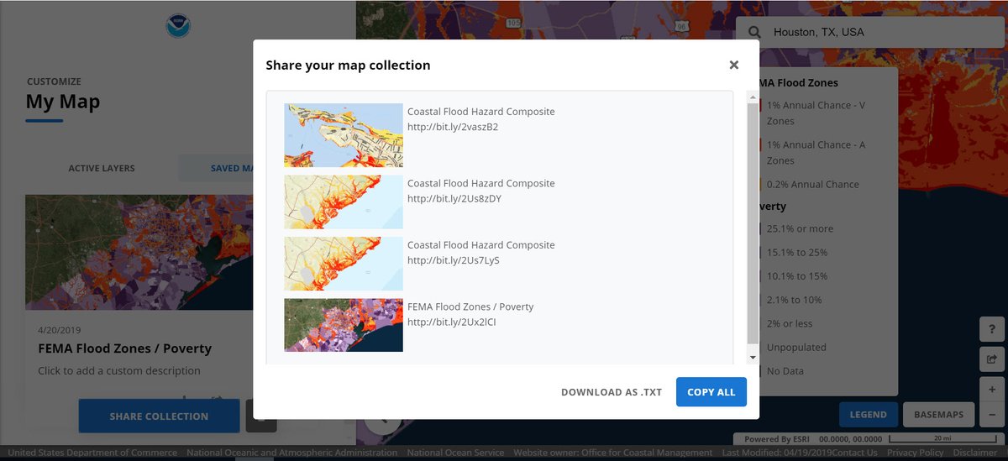The height and width of the screenshot is (461, 1008).
Task: Click the 2.1% to 10% legend entry
Action: tap(794, 300)
